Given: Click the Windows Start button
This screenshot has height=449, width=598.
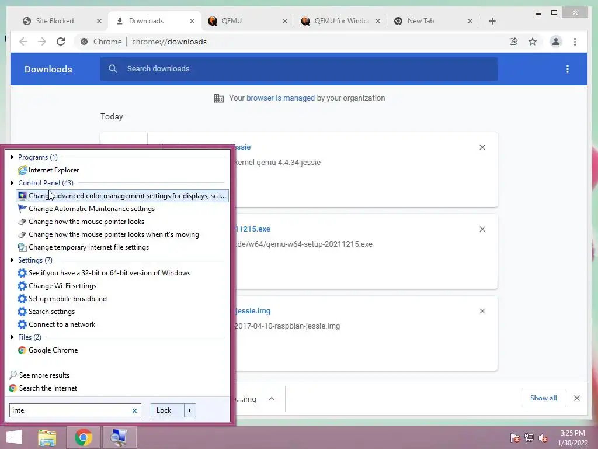Looking at the screenshot, I should coord(14,437).
